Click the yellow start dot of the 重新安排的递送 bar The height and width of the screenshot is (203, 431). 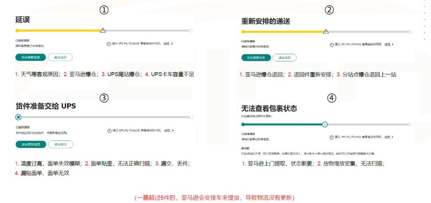click(x=243, y=32)
